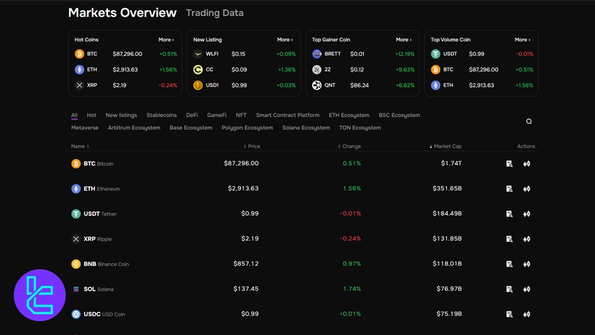
Task: Filter by Arbitrum Ecosystem category
Action: (x=134, y=127)
